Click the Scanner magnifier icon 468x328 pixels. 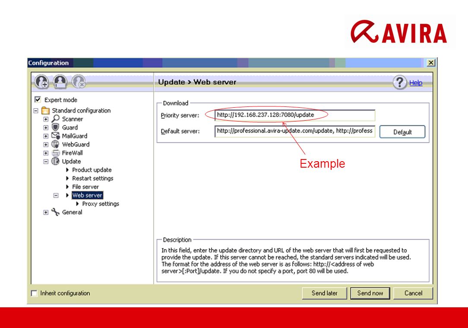56,119
